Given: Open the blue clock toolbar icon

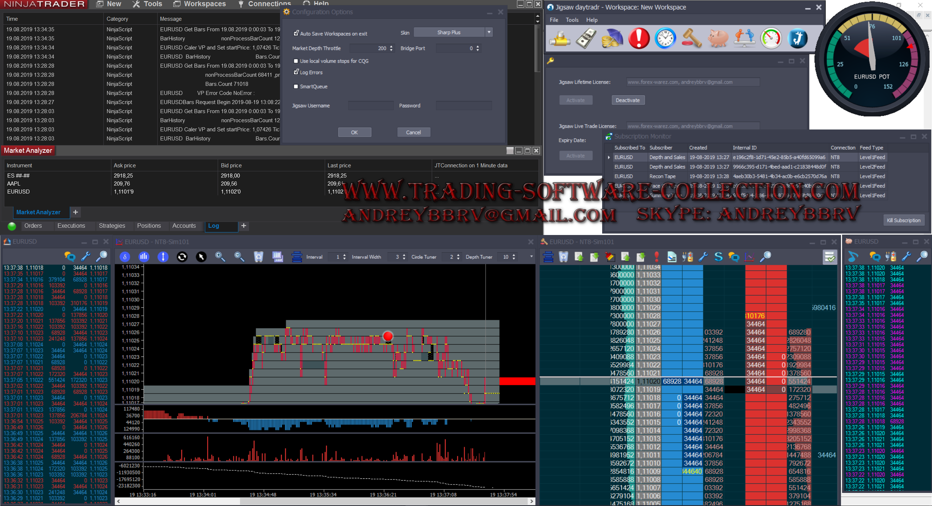Looking at the screenshot, I should pos(665,38).
